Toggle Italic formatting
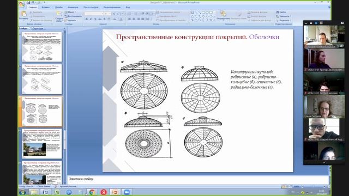The height and width of the screenshot is (196, 349). click(x=91, y=20)
